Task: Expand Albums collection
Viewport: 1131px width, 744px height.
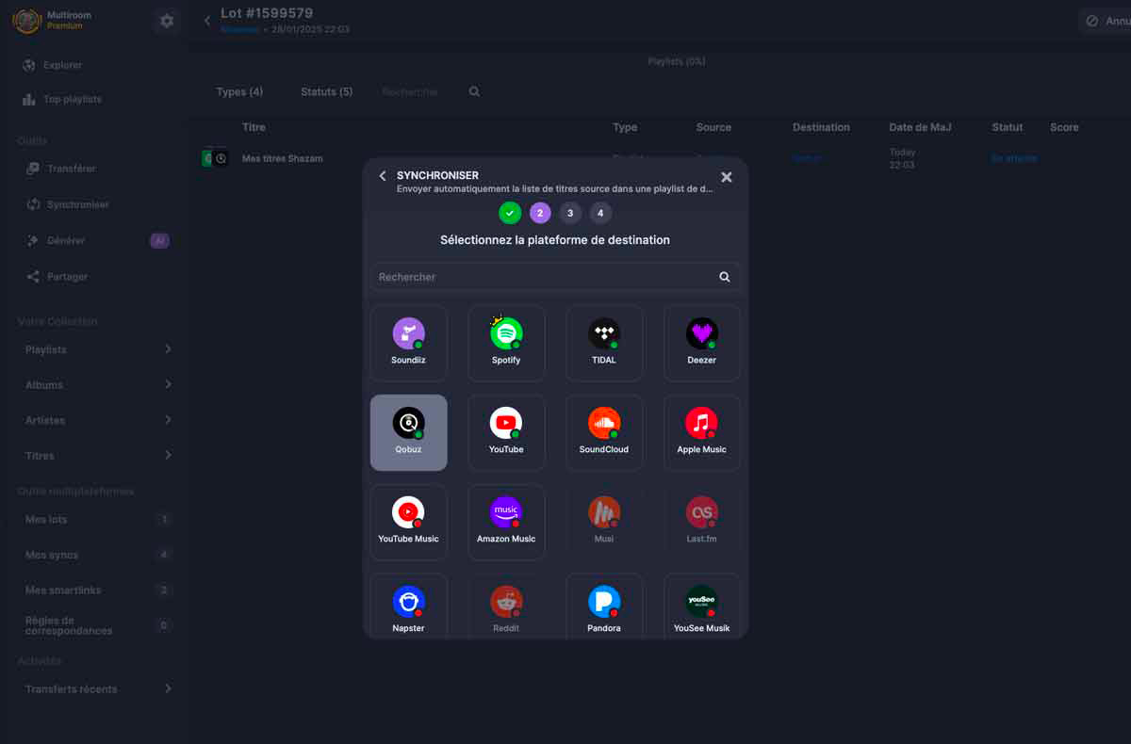Action: (98, 384)
